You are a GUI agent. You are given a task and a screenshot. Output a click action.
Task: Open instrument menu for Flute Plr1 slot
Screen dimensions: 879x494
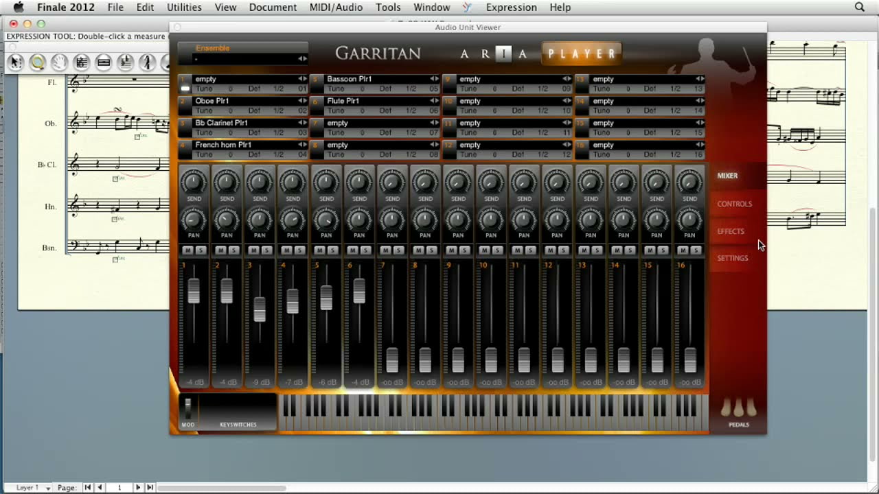(434, 101)
